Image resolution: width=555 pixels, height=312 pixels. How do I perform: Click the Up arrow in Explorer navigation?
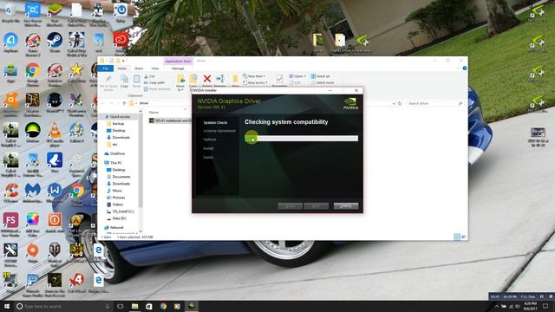pyautogui.click(x=124, y=103)
